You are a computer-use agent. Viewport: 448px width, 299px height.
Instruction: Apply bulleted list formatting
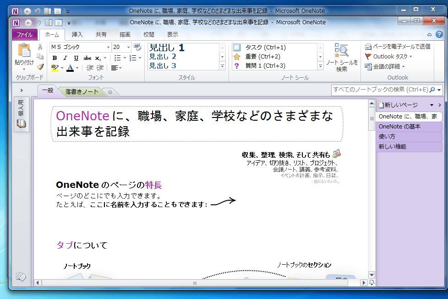[x=117, y=58]
